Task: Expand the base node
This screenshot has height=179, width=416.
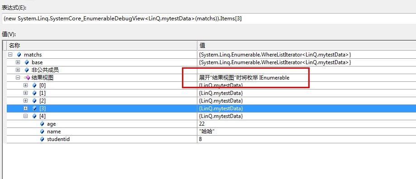Action: pos(18,62)
